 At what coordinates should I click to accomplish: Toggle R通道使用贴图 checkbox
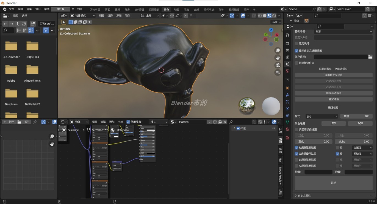point(296,148)
